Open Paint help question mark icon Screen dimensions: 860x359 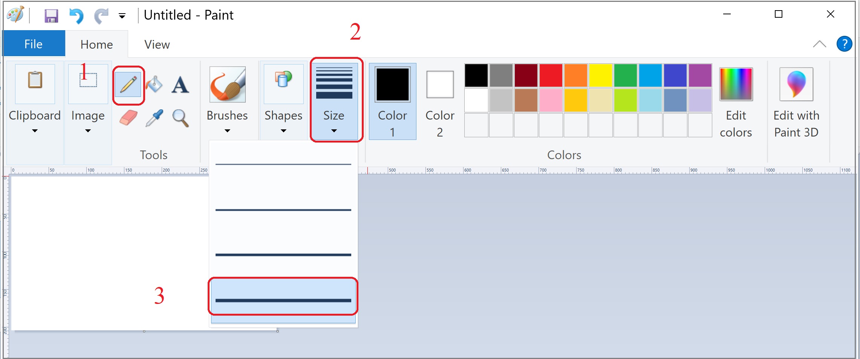tap(844, 44)
